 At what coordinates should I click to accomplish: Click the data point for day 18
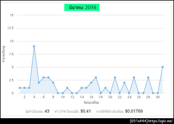coord(101,93)
